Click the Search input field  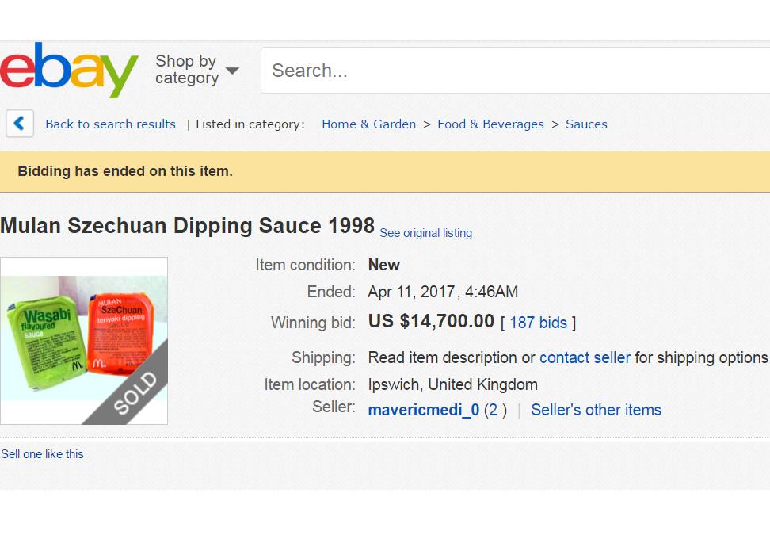(515, 71)
